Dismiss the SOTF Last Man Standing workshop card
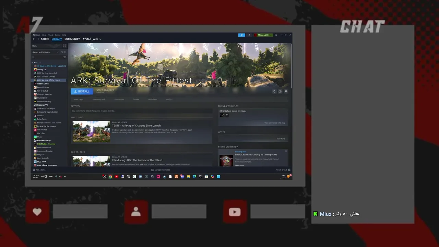 (286, 151)
